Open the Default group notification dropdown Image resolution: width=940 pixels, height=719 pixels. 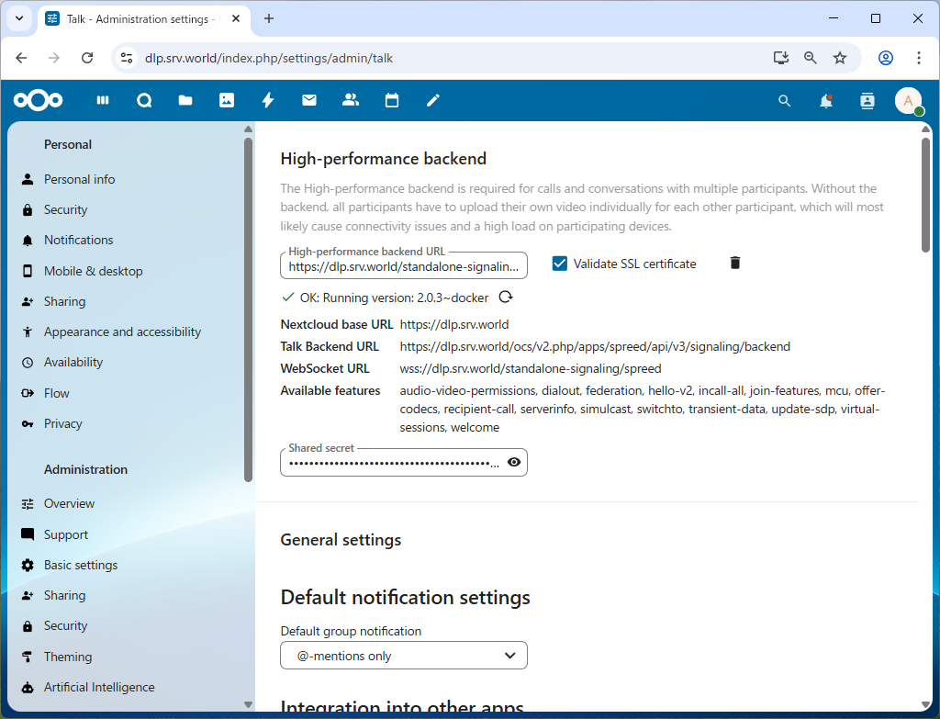(404, 655)
